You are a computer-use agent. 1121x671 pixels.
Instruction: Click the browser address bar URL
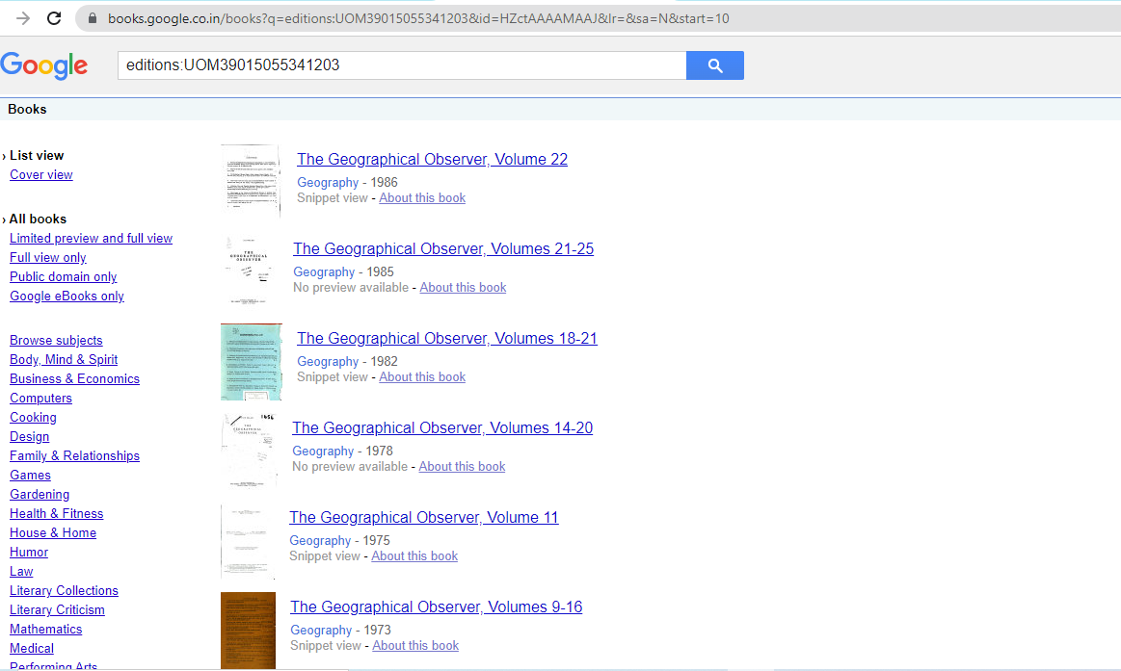[x=418, y=18]
